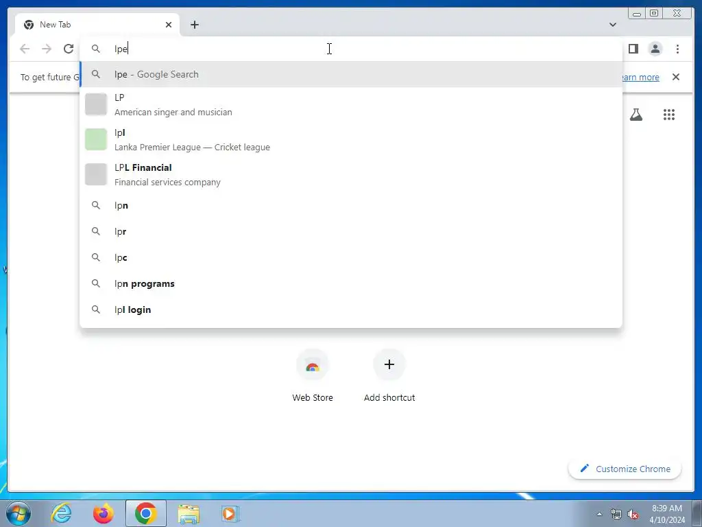Open the profile avatar menu
The image size is (702, 527).
655,49
